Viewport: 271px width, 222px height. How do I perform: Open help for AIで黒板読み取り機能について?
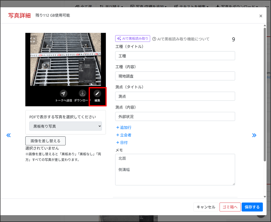181,39
